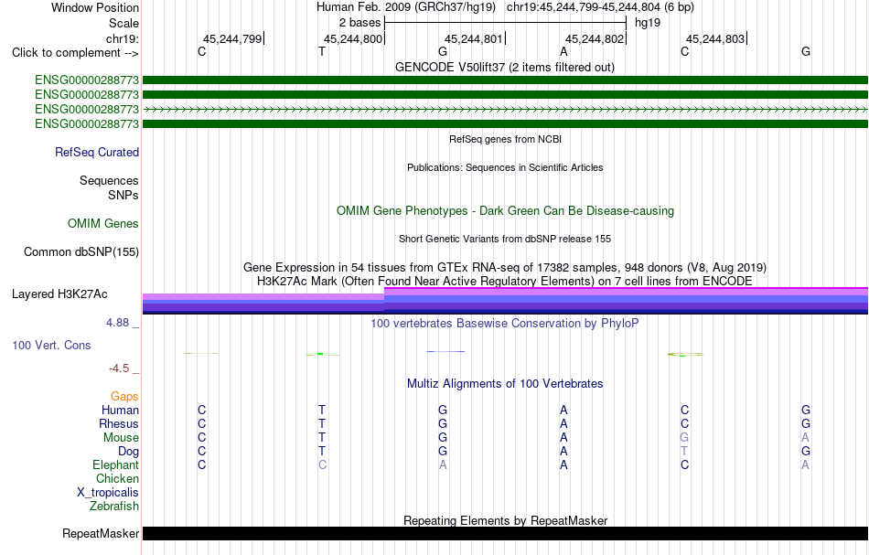Click base C under 45,244,799 in the reference row
869x555 pixels.
[x=202, y=51]
